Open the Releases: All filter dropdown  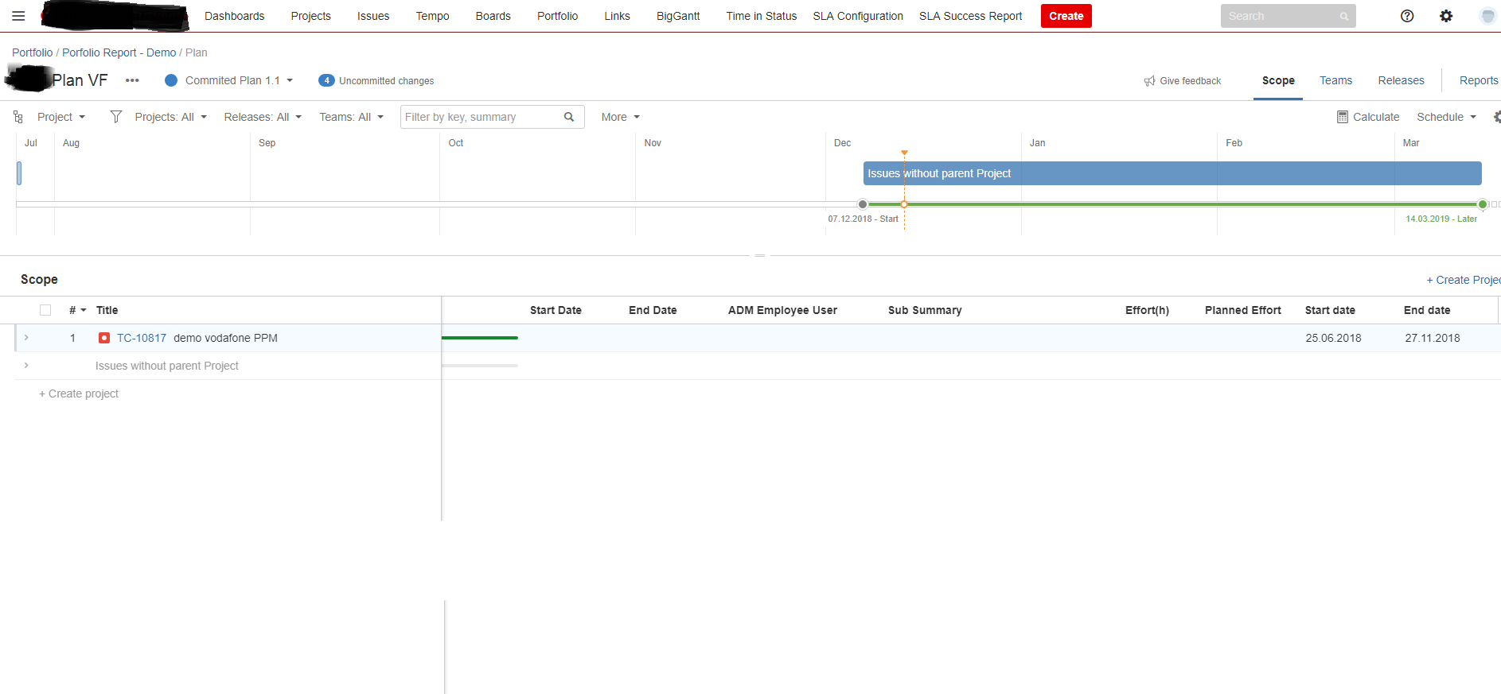tap(263, 117)
